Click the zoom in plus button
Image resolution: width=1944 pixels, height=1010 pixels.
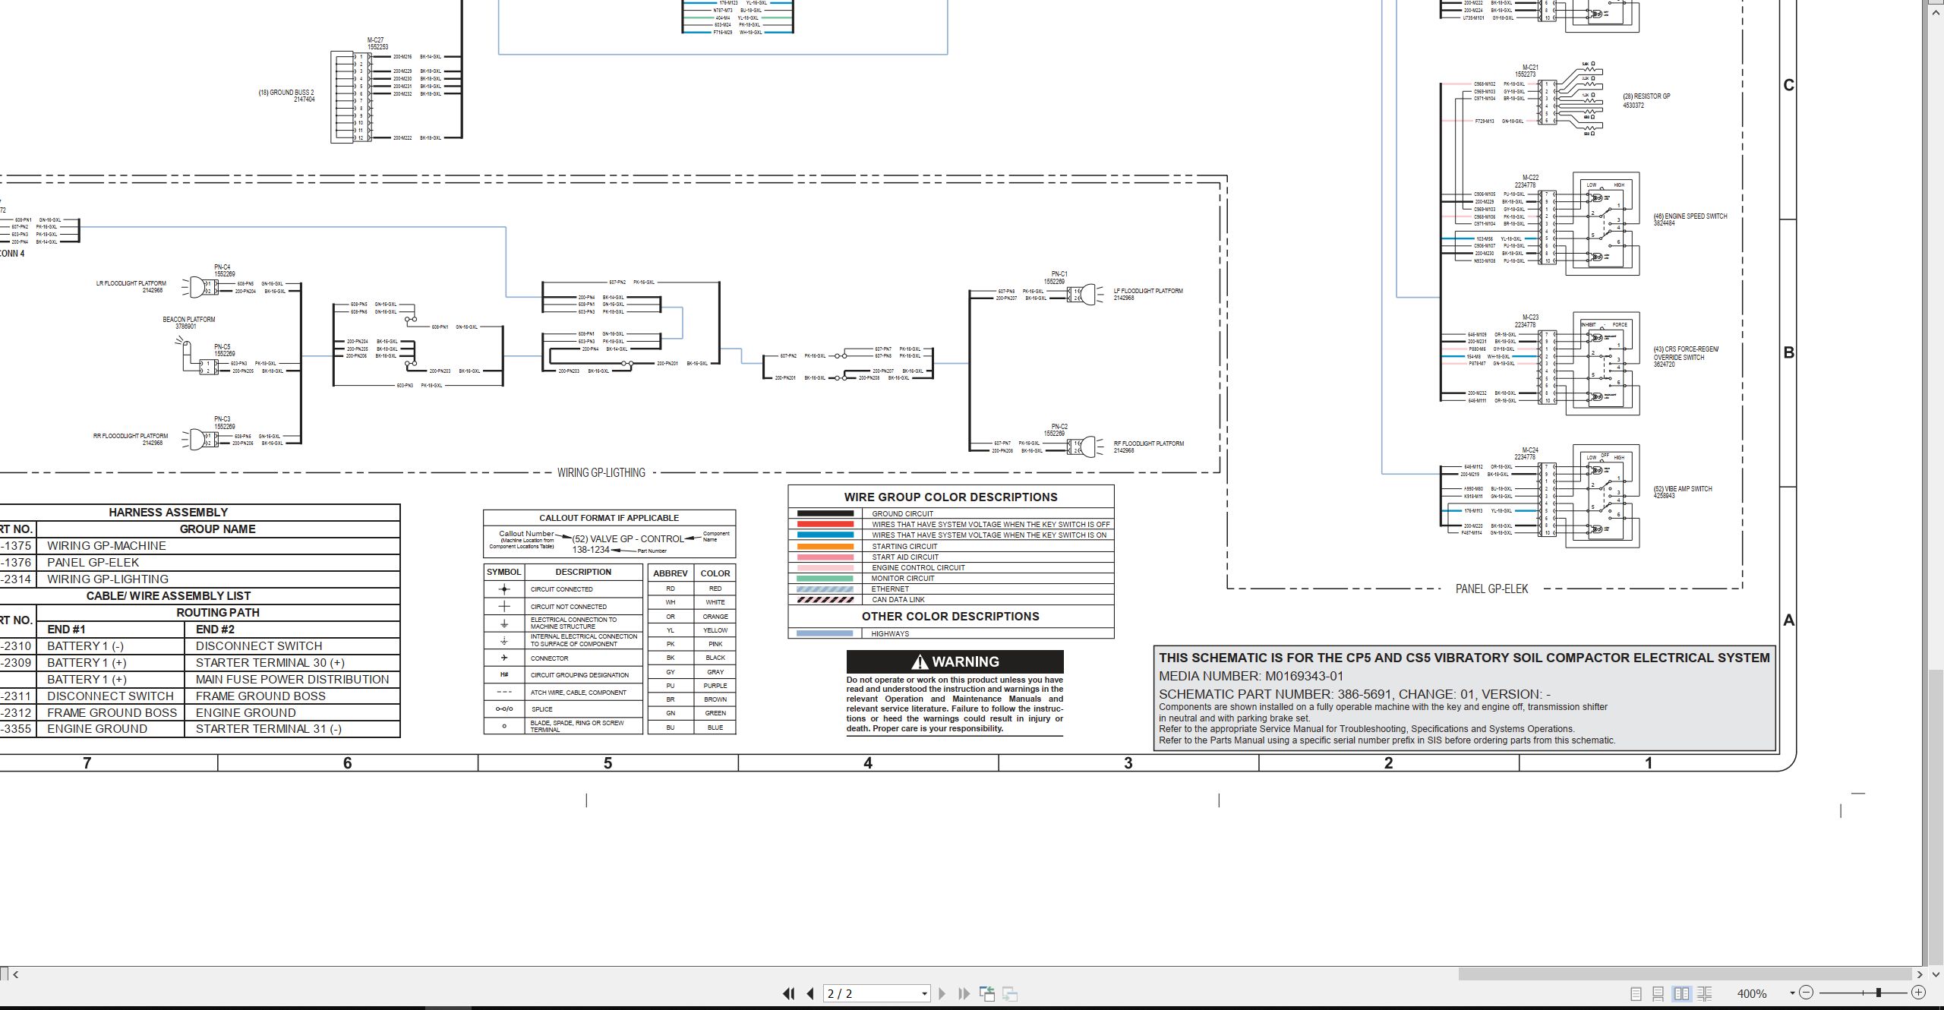[x=1919, y=993]
